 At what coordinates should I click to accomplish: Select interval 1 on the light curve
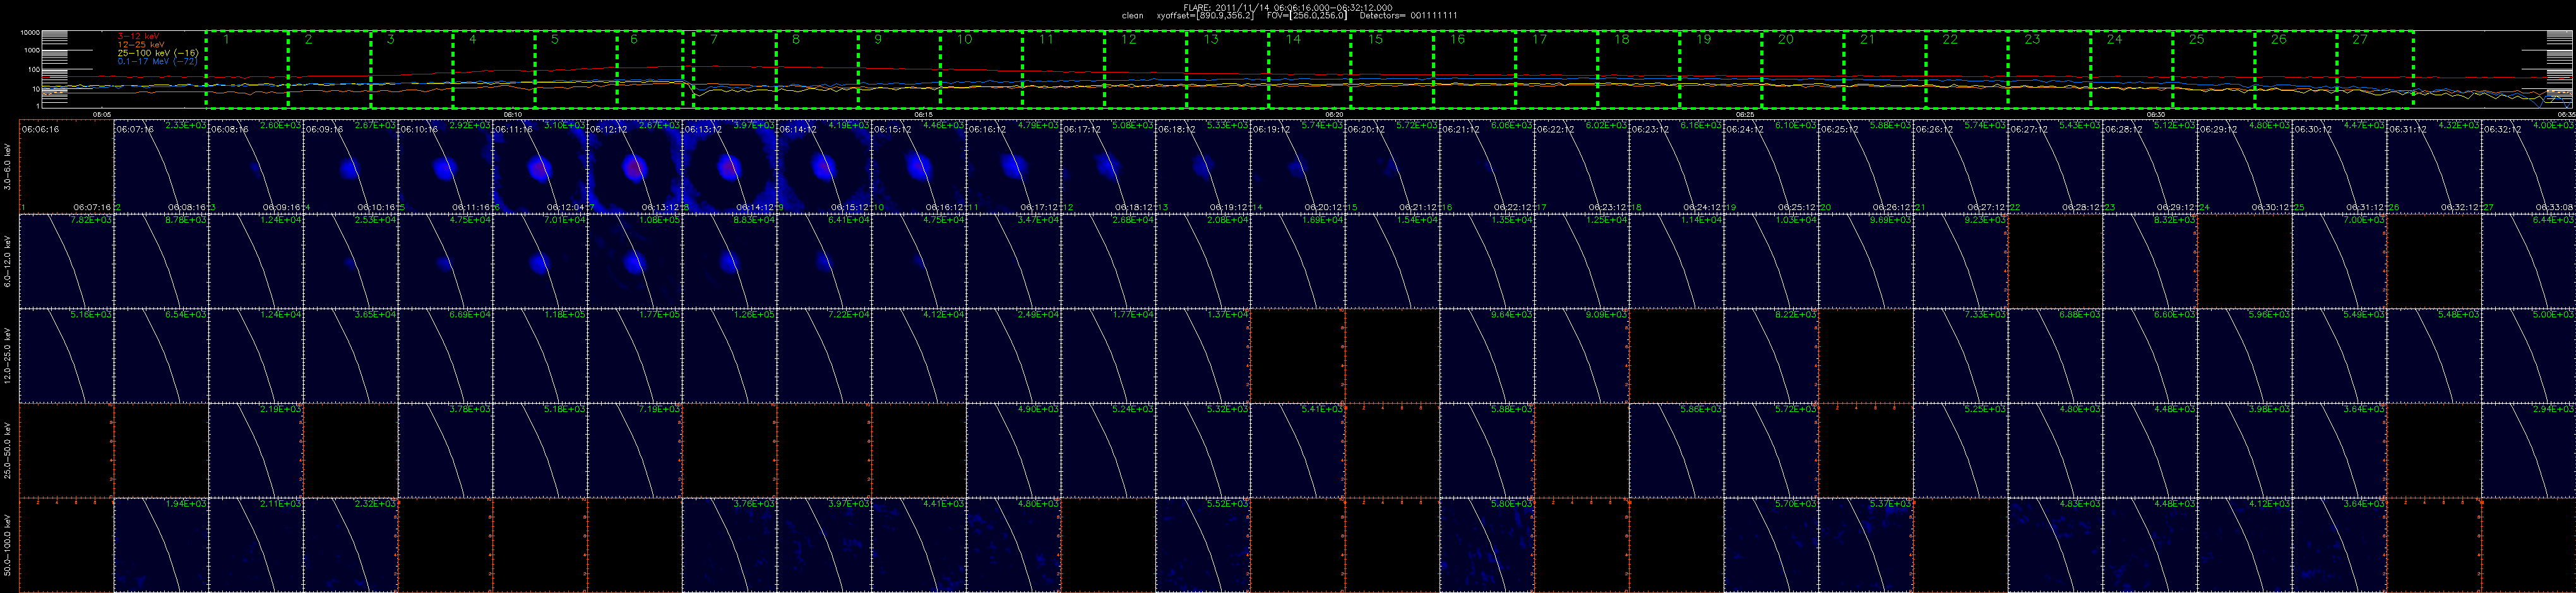pos(247,69)
